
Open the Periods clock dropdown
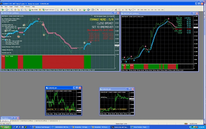pyautogui.click(x=89, y=10)
